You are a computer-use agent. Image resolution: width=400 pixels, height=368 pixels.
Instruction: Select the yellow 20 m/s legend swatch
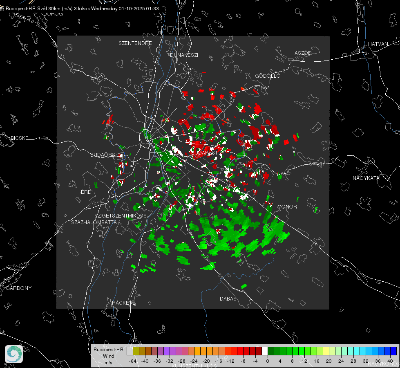point(326,351)
